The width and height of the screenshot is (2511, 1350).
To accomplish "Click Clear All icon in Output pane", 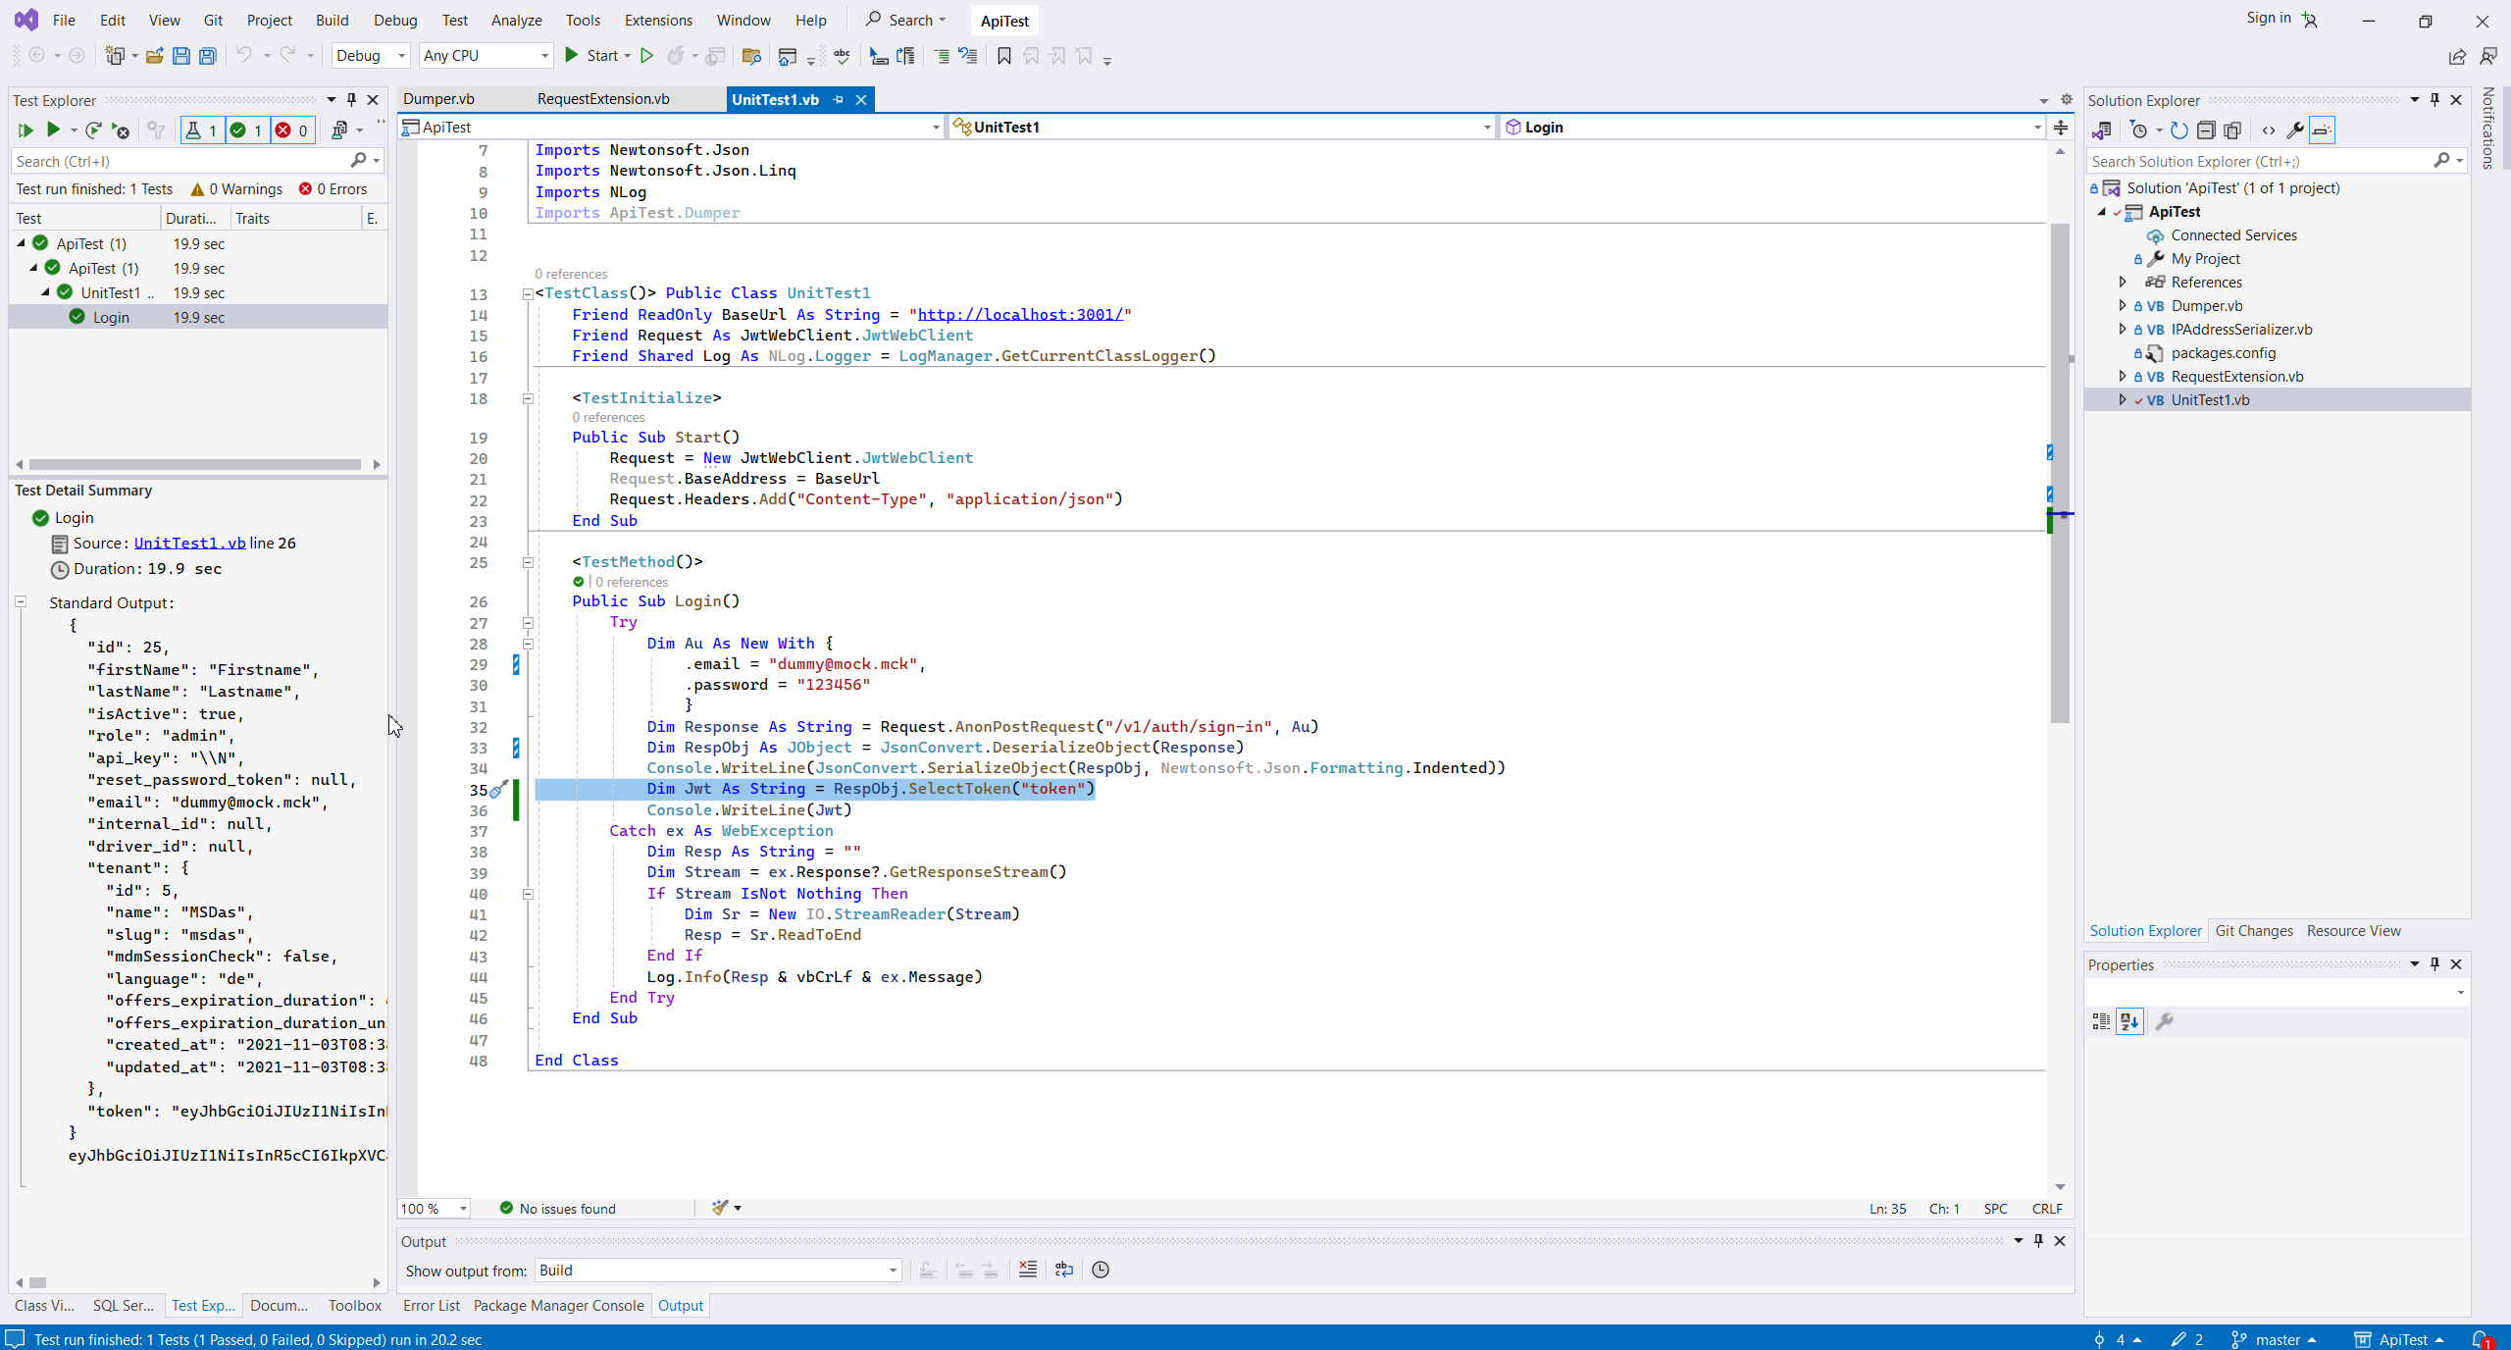I will (x=1027, y=1270).
